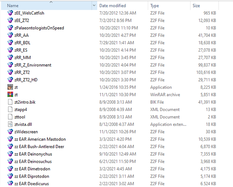
Task: Click the date 9/10/2021 12:49 AM
Action: [118, 154]
